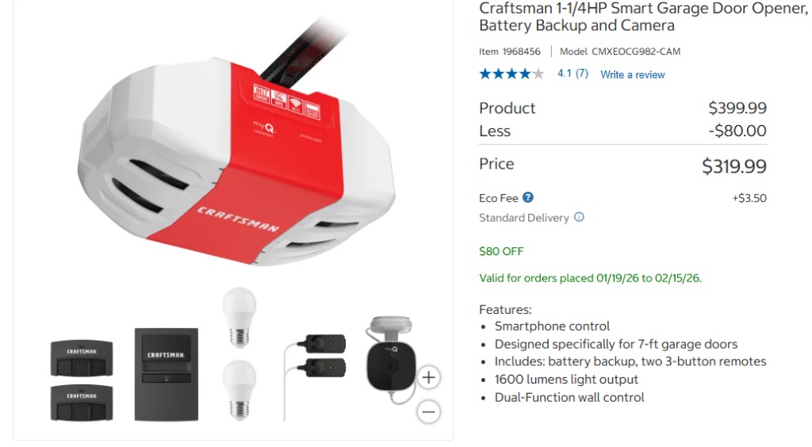The height and width of the screenshot is (447, 812).
Task: Click the Standard Delivery label
Action: 523,218
